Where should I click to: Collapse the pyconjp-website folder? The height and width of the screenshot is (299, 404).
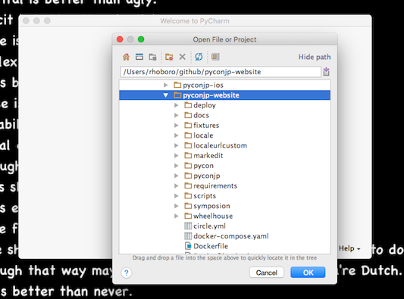coord(166,95)
